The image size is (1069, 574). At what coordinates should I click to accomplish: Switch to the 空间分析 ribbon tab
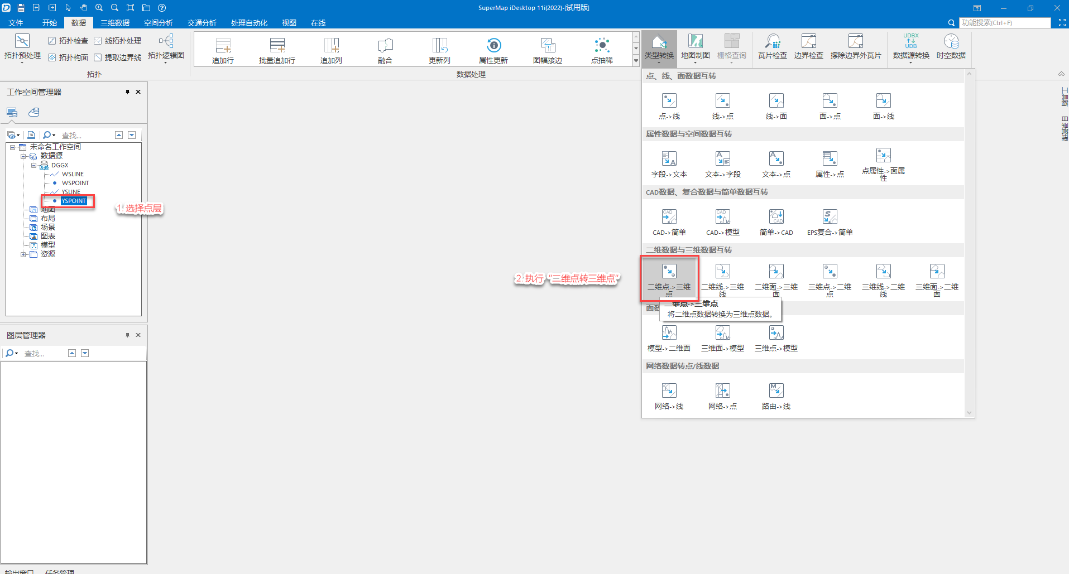click(x=159, y=23)
